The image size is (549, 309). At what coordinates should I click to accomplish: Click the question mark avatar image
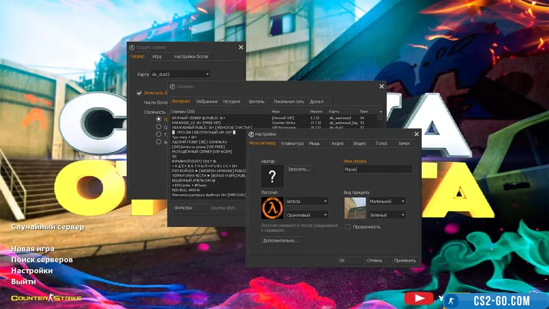point(272,176)
